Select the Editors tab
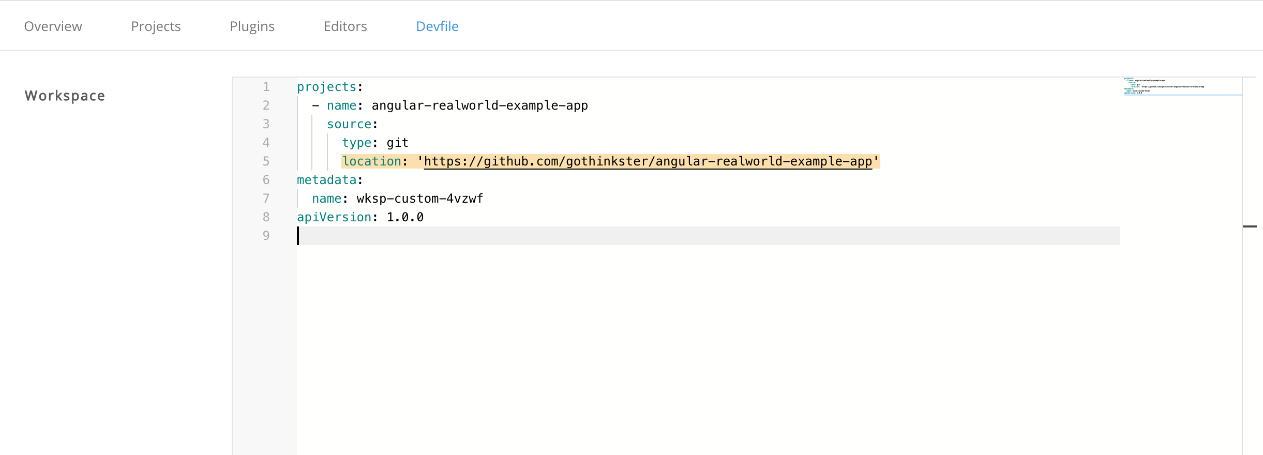The width and height of the screenshot is (1263, 455). tap(345, 26)
